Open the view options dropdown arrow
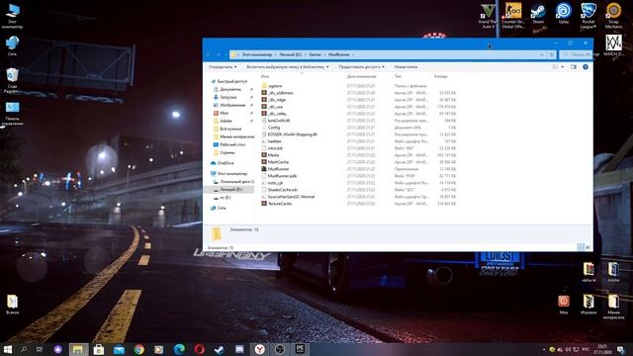 pos(563,66)
